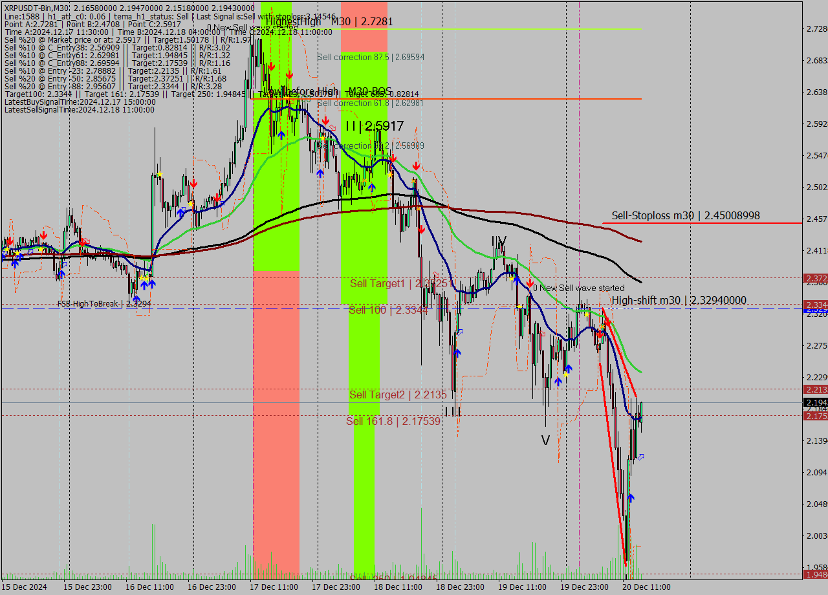Select the 'Low before High M30-BOS' label

[327, 91]
